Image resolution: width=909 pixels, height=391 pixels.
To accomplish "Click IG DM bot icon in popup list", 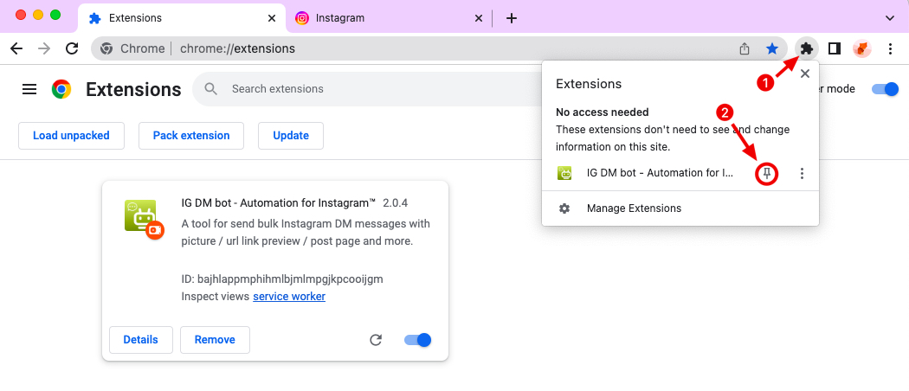I will (564, 173).
